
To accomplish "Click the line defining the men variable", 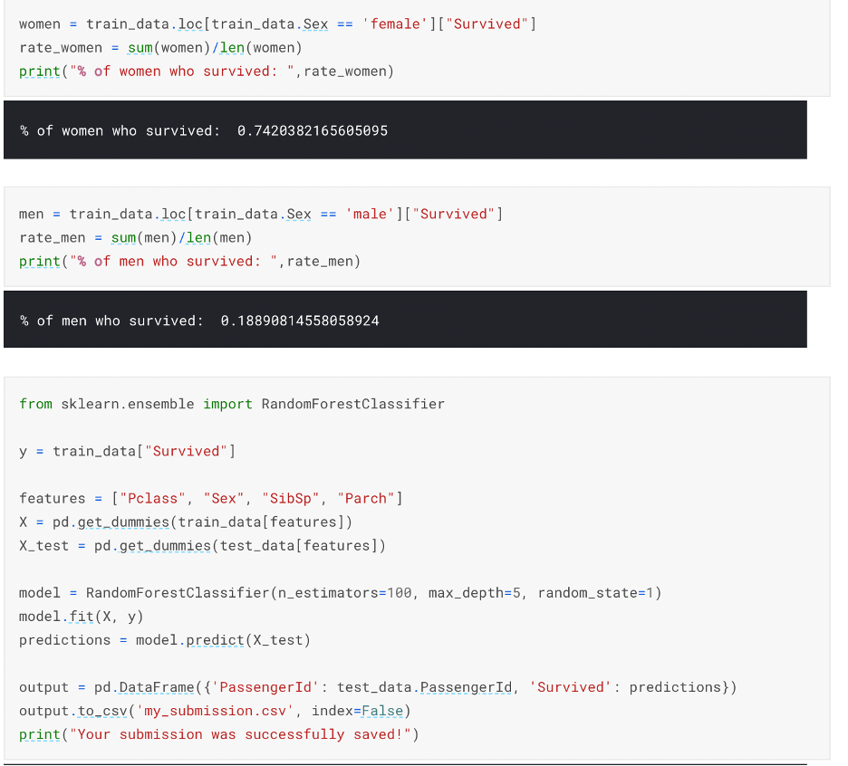I will [260, 214].
